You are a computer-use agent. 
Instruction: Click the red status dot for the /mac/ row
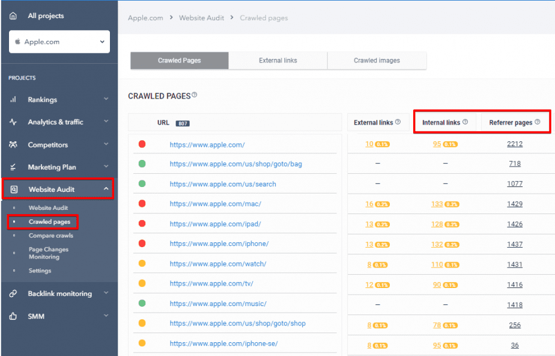pos(142,203)
